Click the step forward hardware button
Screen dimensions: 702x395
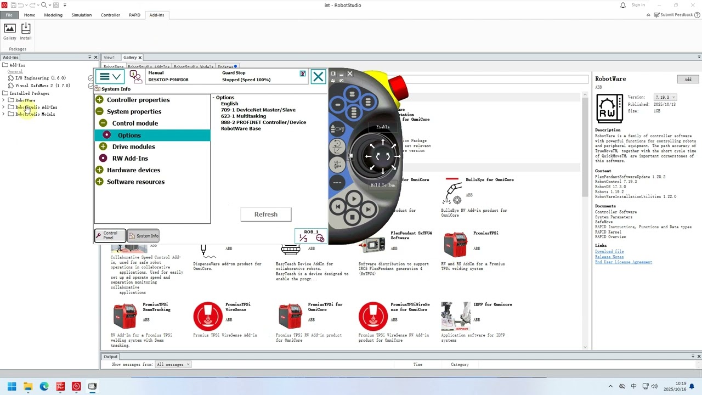[368, 209]
